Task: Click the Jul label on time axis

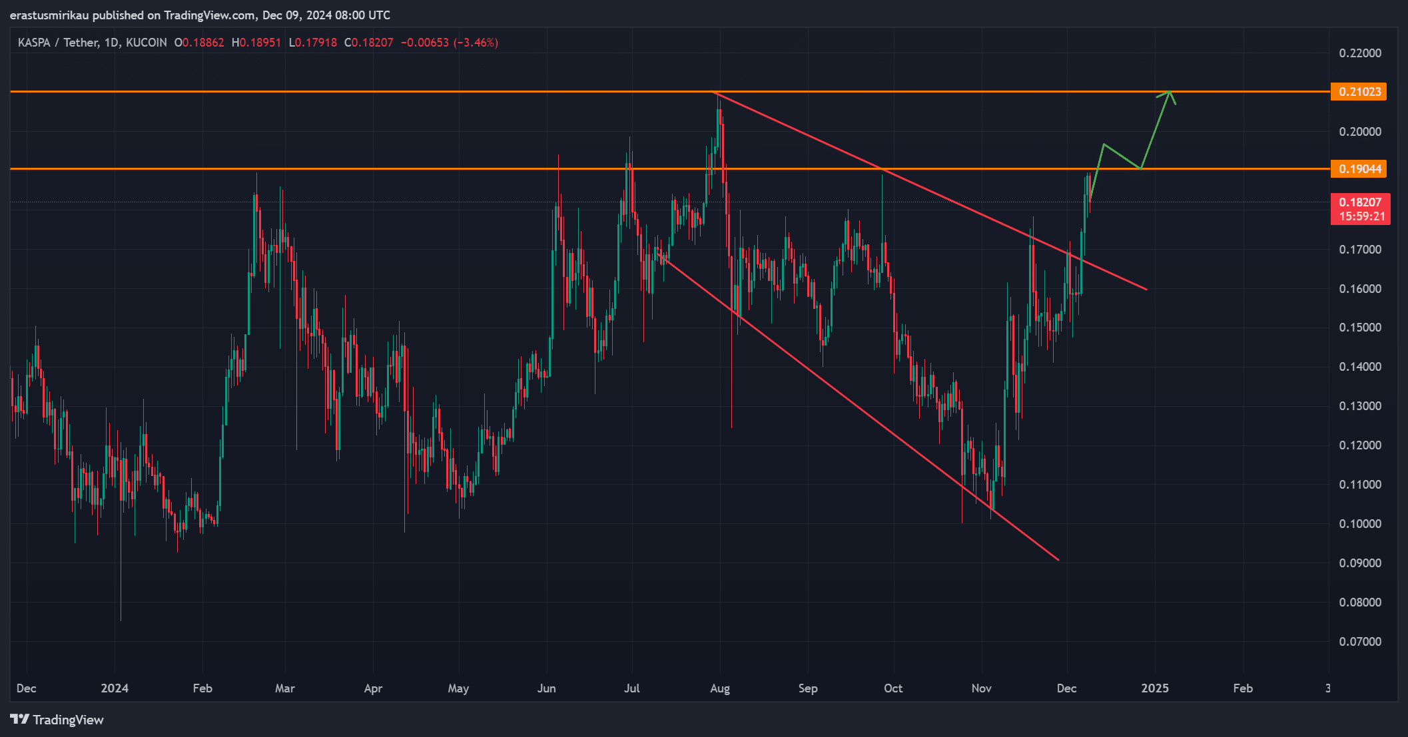Action: (631, 688)
